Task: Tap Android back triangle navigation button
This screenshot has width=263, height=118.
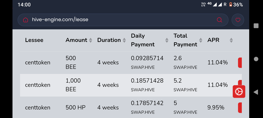Action: [256, 92]
